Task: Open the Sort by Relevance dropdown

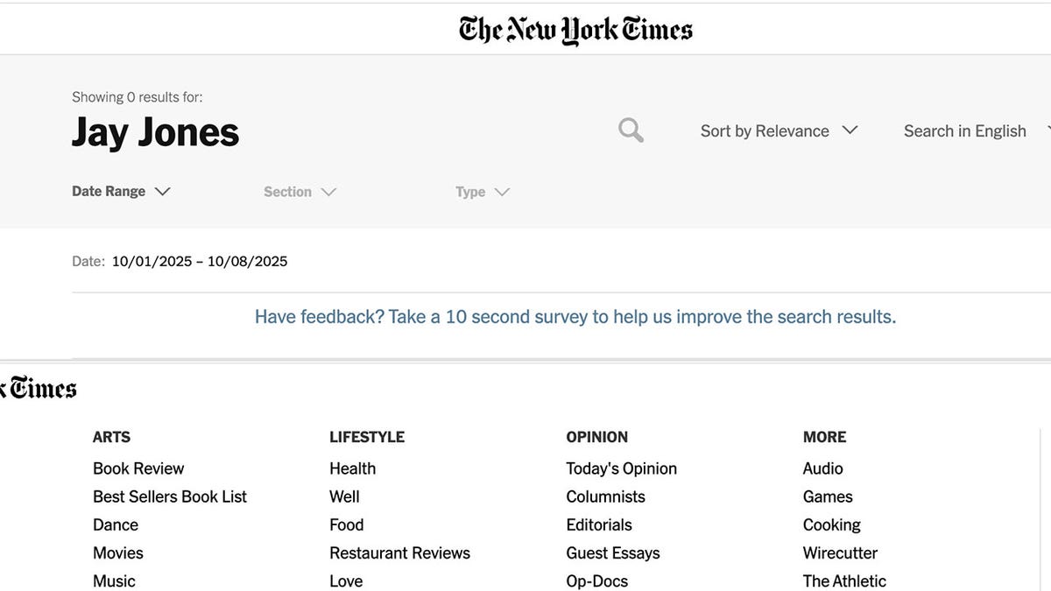Action: pos(778,130)
